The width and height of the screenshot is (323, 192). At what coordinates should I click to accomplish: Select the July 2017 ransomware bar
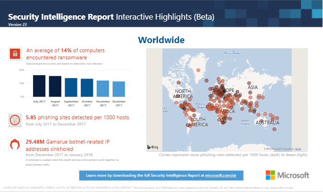point(39,86)
